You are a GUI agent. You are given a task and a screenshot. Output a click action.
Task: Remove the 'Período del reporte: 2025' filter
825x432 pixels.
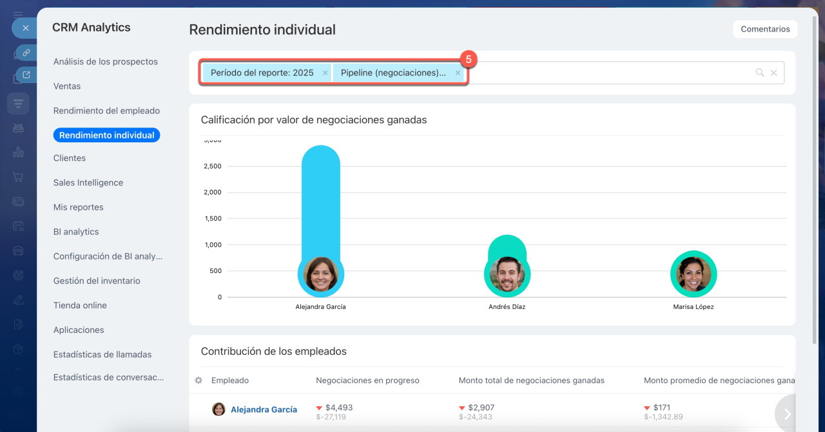(325, 73)
